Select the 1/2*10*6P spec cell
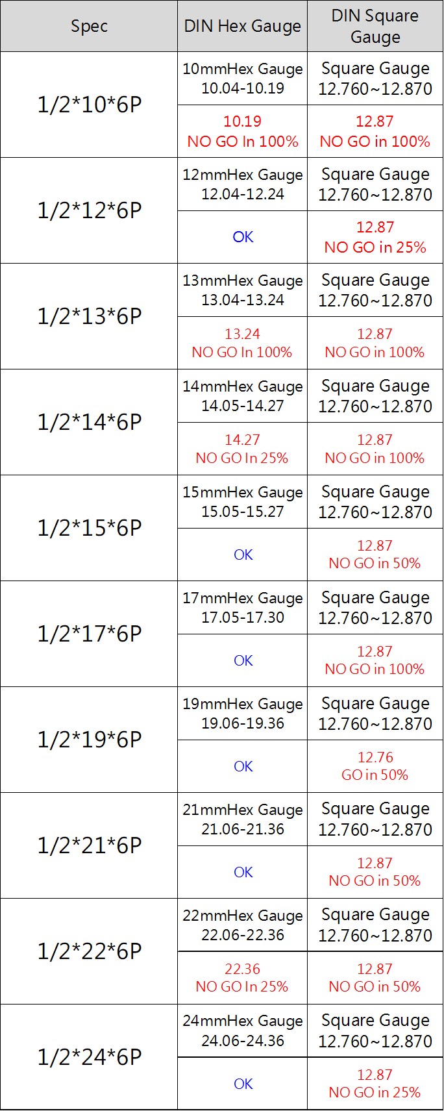The width and height of the screenshot is (444, 1111). (x=89, y=105)
